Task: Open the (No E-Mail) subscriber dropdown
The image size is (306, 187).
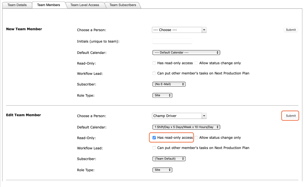Action: pyautogui.click(x=169, y=84)
